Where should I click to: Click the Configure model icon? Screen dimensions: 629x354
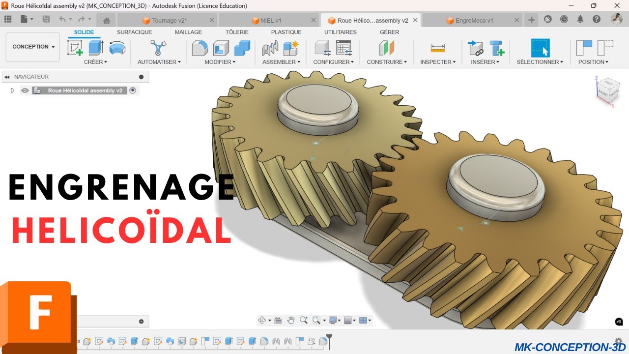322,48
